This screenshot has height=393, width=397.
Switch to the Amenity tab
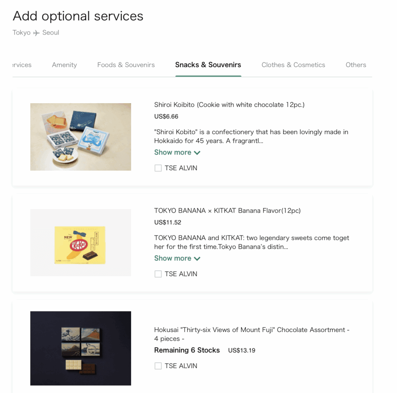point(64,65)
